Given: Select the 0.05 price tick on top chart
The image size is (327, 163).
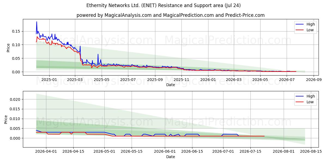Looking at the screenshot, I should pyautogui.click(x=16, y=58).
